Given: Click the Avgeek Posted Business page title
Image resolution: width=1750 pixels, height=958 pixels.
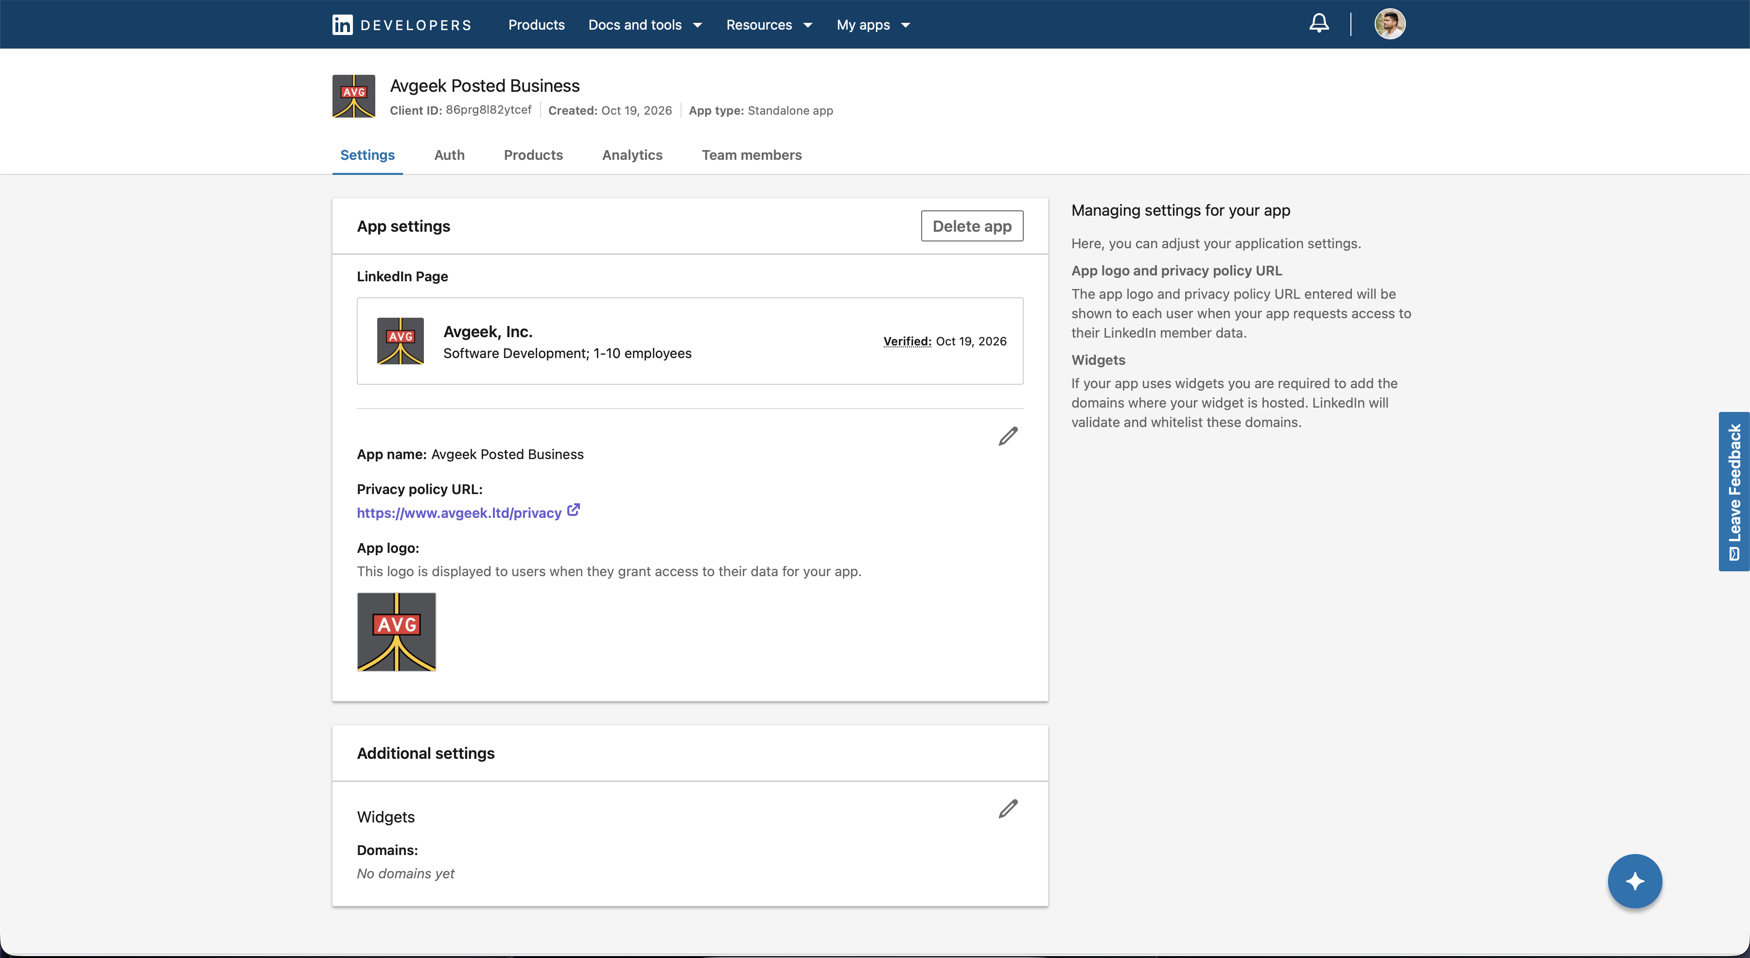Looking at the screenshot, I should tap(484, 86).
